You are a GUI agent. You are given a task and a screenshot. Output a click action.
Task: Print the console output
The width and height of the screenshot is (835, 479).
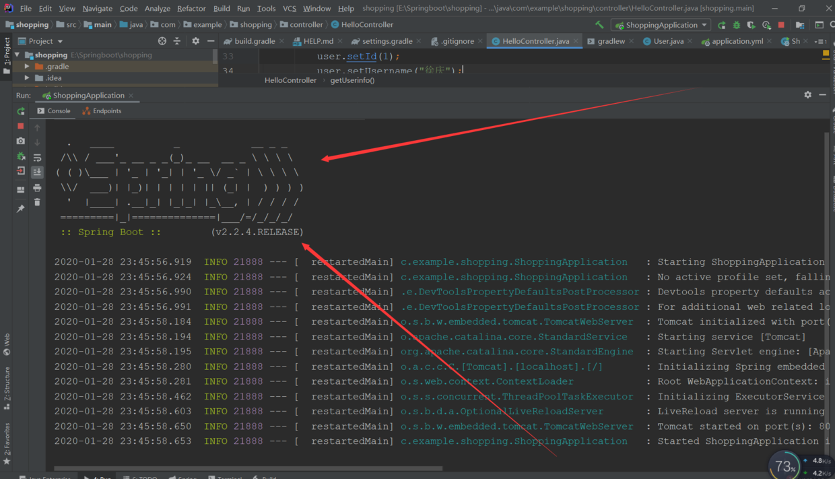coord(37,188)
